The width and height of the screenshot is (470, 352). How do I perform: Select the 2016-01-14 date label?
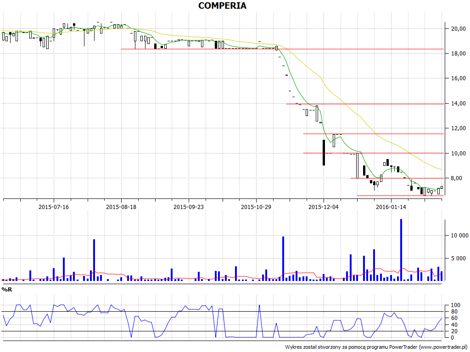click(391, 207)
